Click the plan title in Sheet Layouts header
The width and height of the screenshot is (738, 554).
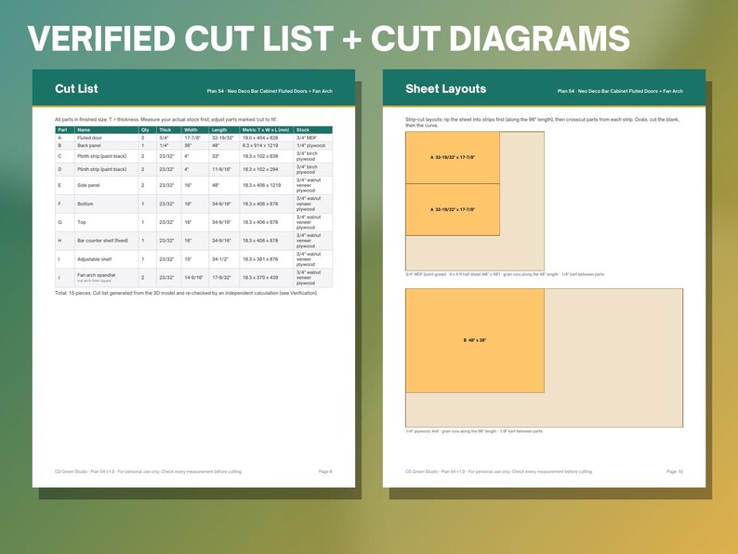[620, 91]
